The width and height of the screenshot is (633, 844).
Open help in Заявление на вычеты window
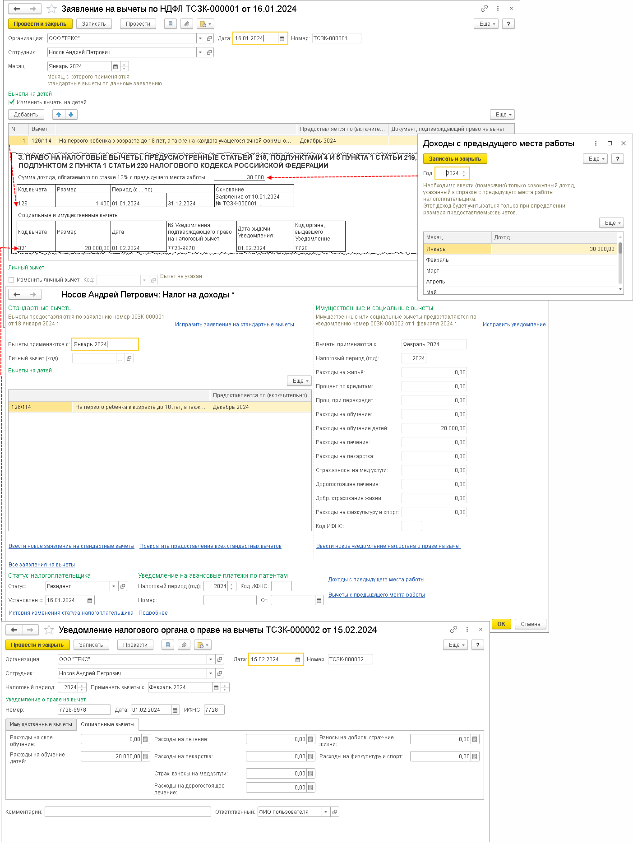click(508, 24)
